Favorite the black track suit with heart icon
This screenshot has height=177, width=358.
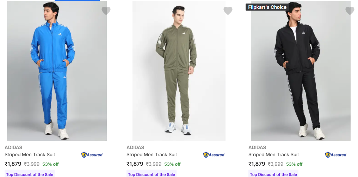350,11
